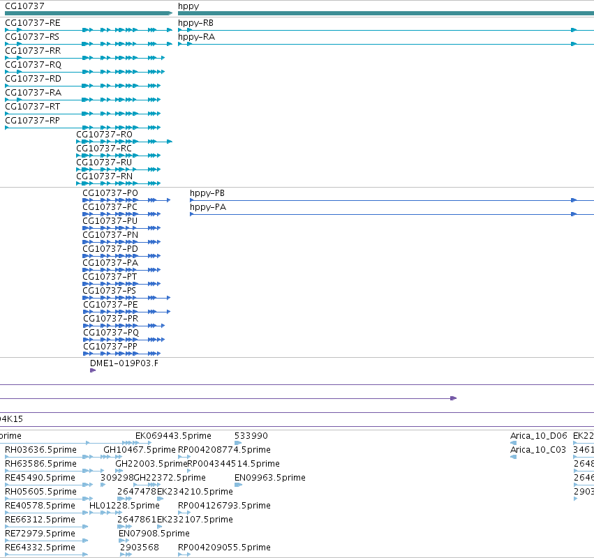Choose protein CG10737-PU

click(110, 221)
